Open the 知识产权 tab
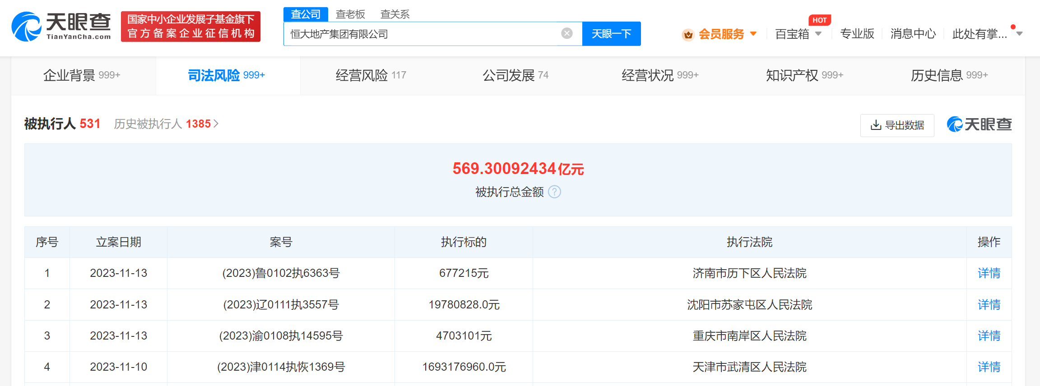Screen dimensions: 1040x386 coord(804,75)
